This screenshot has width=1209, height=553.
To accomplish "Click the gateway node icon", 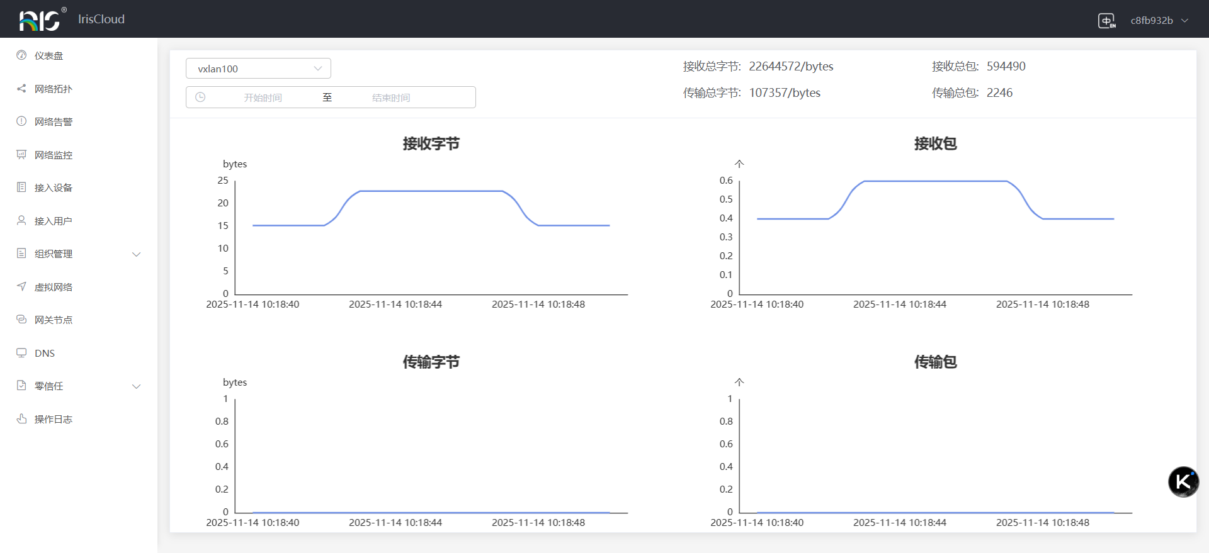I will 21,320.
